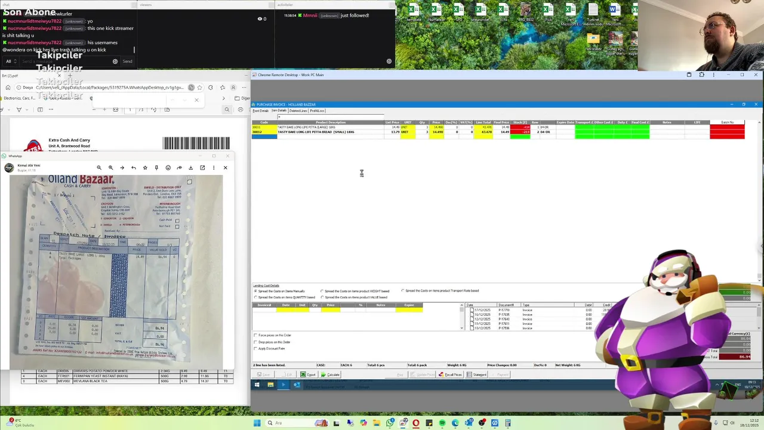Zoom in the WhatsApp image viewer
Image resolution: width=764 pixels, height=430 pixels.
110,168
